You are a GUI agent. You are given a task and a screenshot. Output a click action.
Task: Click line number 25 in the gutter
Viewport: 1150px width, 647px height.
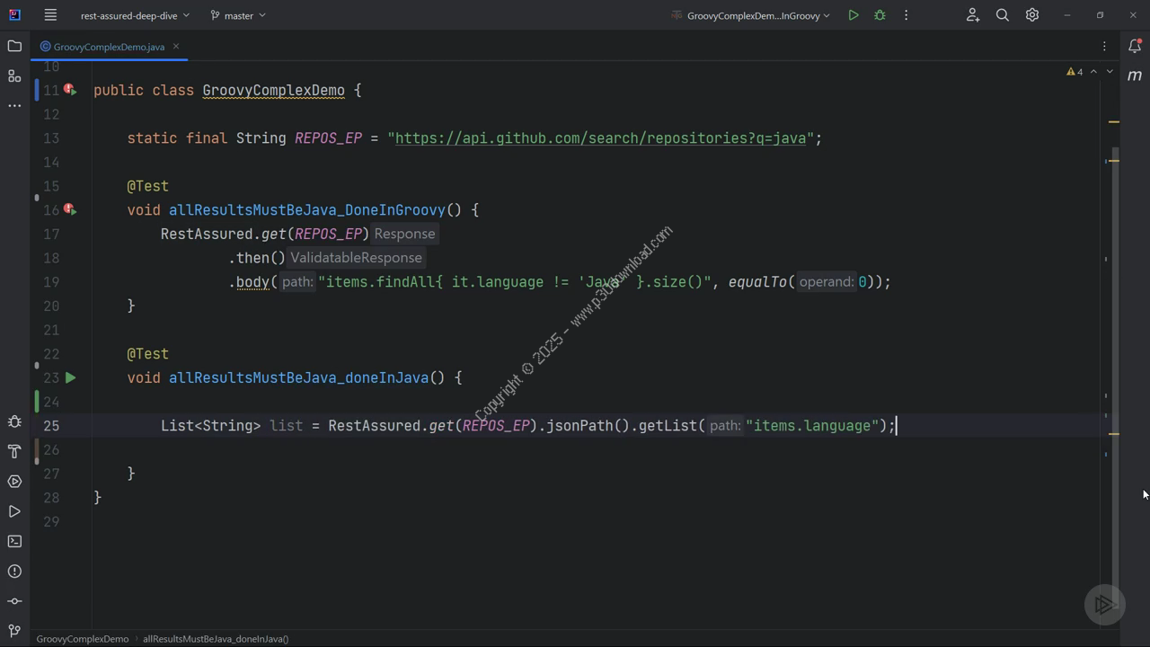[x=51, y=426]
